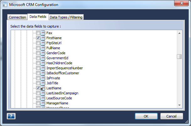This screenshot has width=191, height=126.
Task: Click the field icon next to Fax
Action: coord(43,33)
